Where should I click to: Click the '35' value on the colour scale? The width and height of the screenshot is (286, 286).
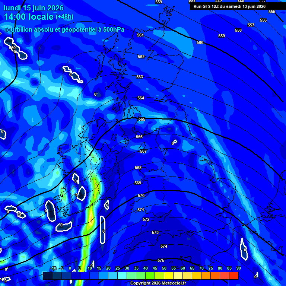[136, 268]
